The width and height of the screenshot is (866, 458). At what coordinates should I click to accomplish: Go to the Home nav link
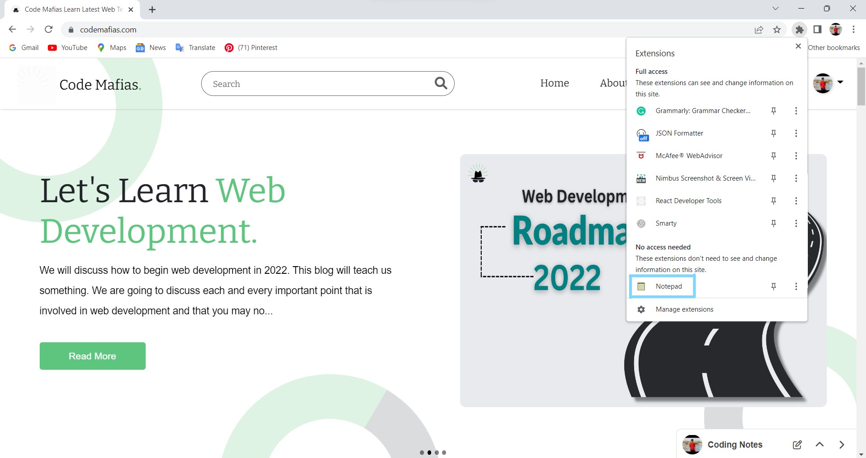[x=555, y=83]
